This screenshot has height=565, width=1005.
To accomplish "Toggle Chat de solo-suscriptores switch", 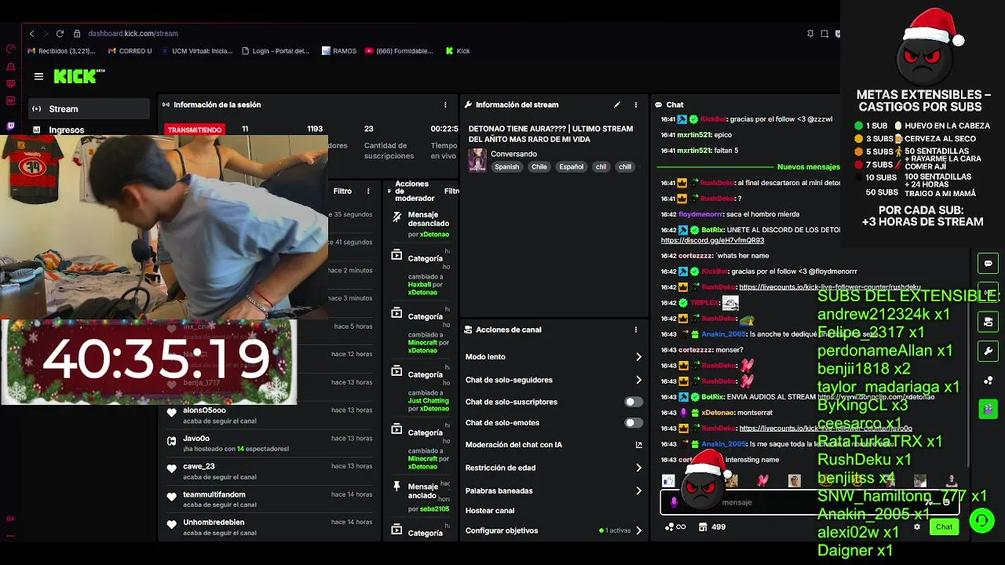I will tap(634, 402).
